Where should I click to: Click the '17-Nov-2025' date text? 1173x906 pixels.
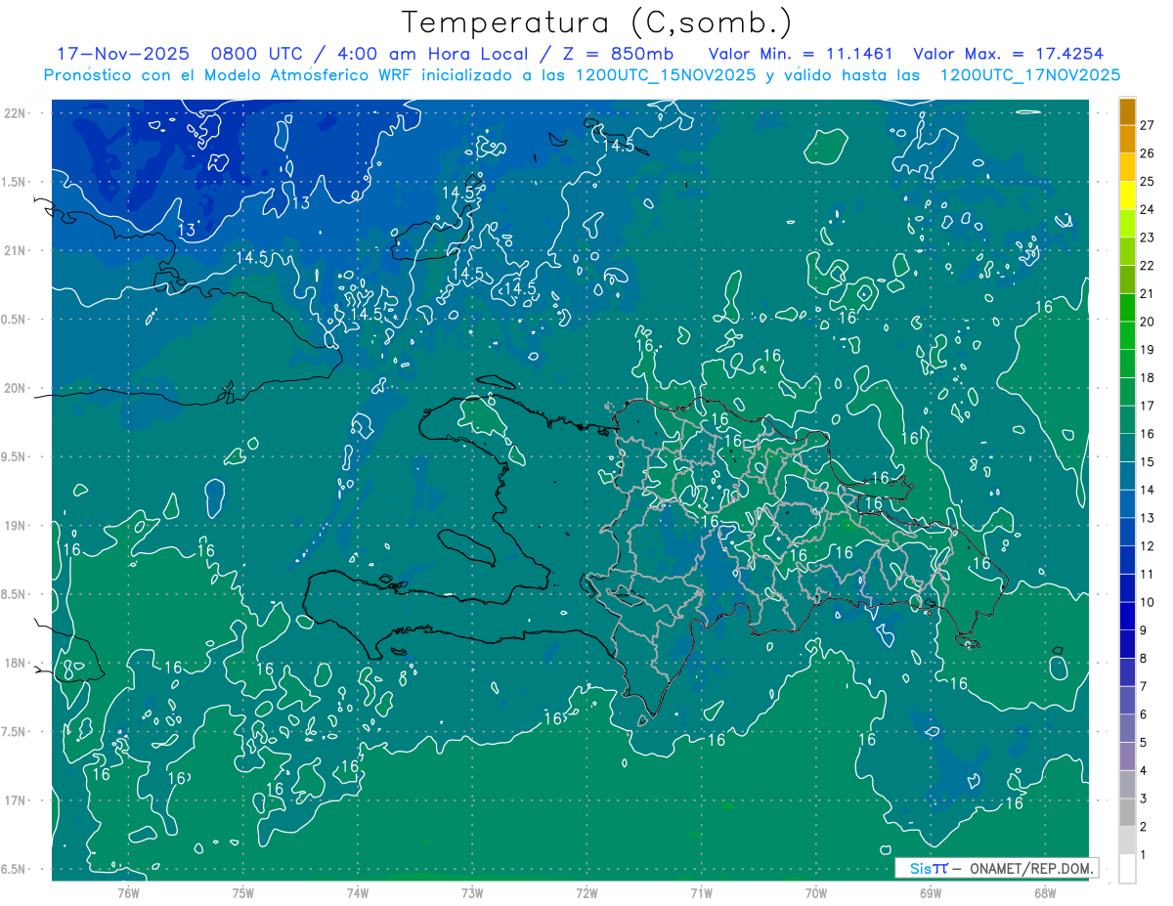coord(123,54)
